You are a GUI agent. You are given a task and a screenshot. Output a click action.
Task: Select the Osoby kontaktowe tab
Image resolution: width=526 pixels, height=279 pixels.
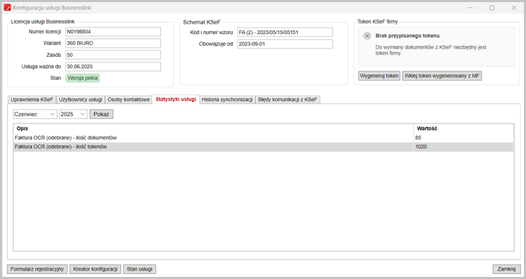(129, 99)
